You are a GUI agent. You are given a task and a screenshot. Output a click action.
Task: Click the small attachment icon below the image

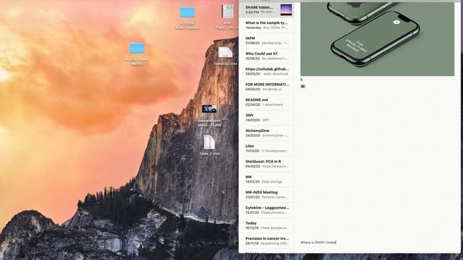(302, 86)
